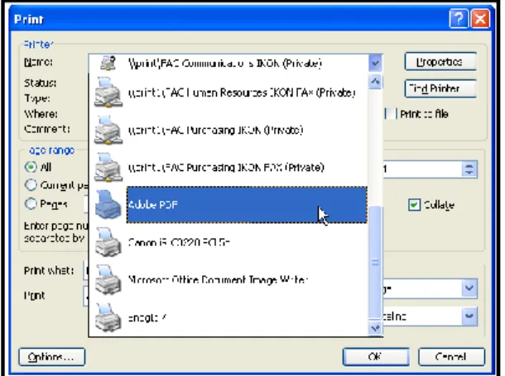Toggle the Collate checkbox
The height and width of the screenshot is (376, 505).
point(414,205)
